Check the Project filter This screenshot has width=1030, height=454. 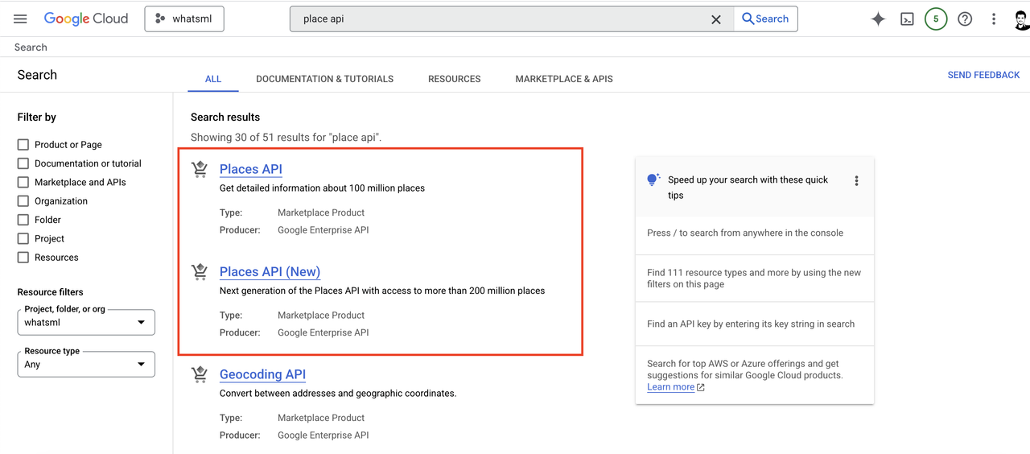(x=23, y=239)
